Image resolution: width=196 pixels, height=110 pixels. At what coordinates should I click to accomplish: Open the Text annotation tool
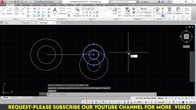point(55,11)
